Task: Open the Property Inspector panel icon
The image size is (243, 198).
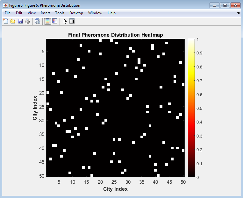Action: click(x=72, y=21)
